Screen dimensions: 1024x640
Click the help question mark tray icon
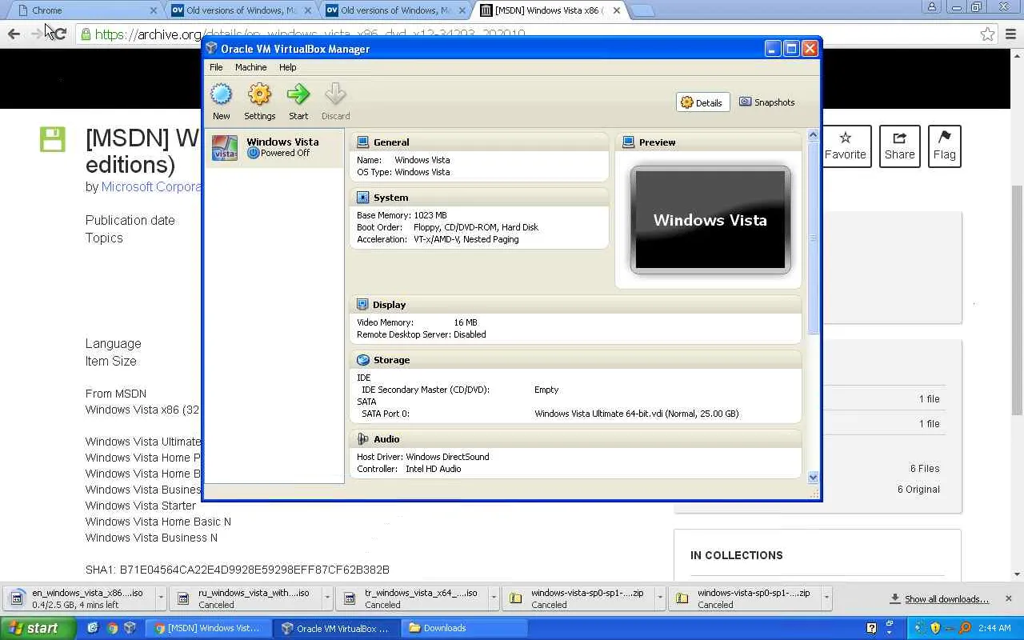(871, 628)
